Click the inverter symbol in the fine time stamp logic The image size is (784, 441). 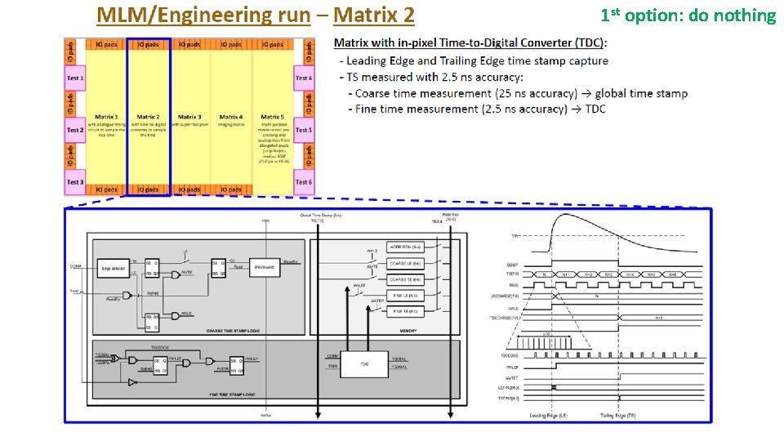click(132, 382)
